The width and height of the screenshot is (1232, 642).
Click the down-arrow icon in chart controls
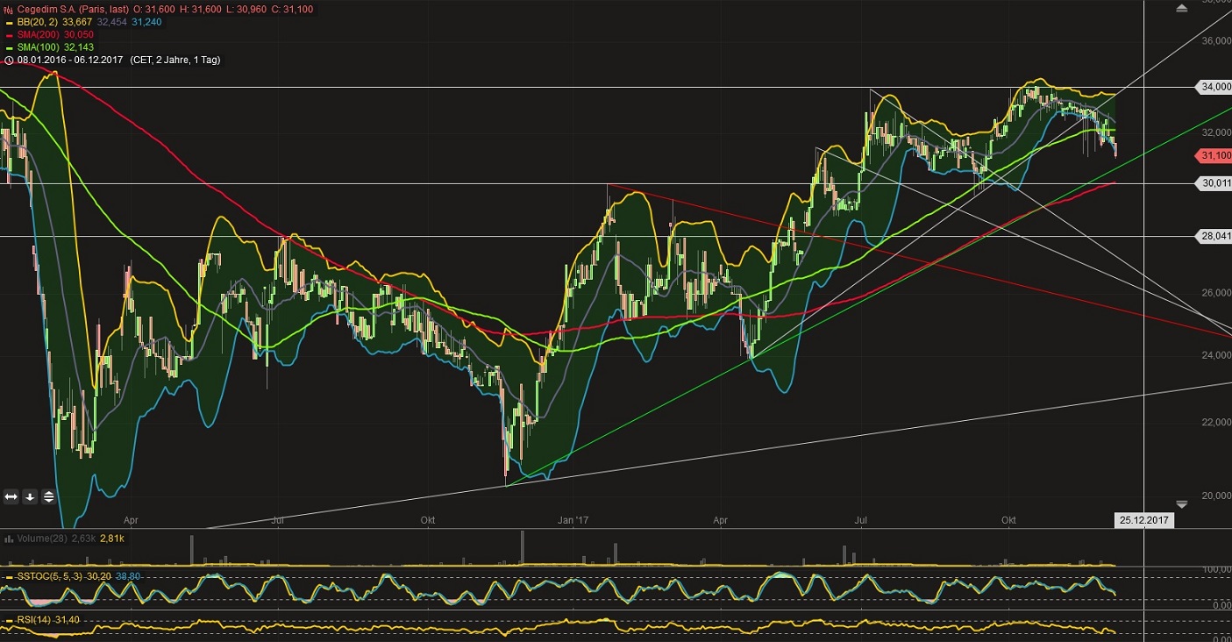(x=29, y=496)
